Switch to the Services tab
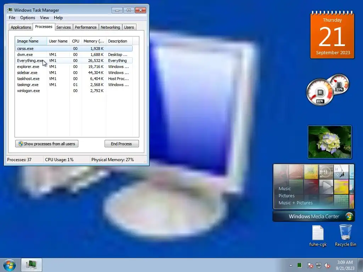The height and width of the screenshot is (272, 363). point(63,27)
